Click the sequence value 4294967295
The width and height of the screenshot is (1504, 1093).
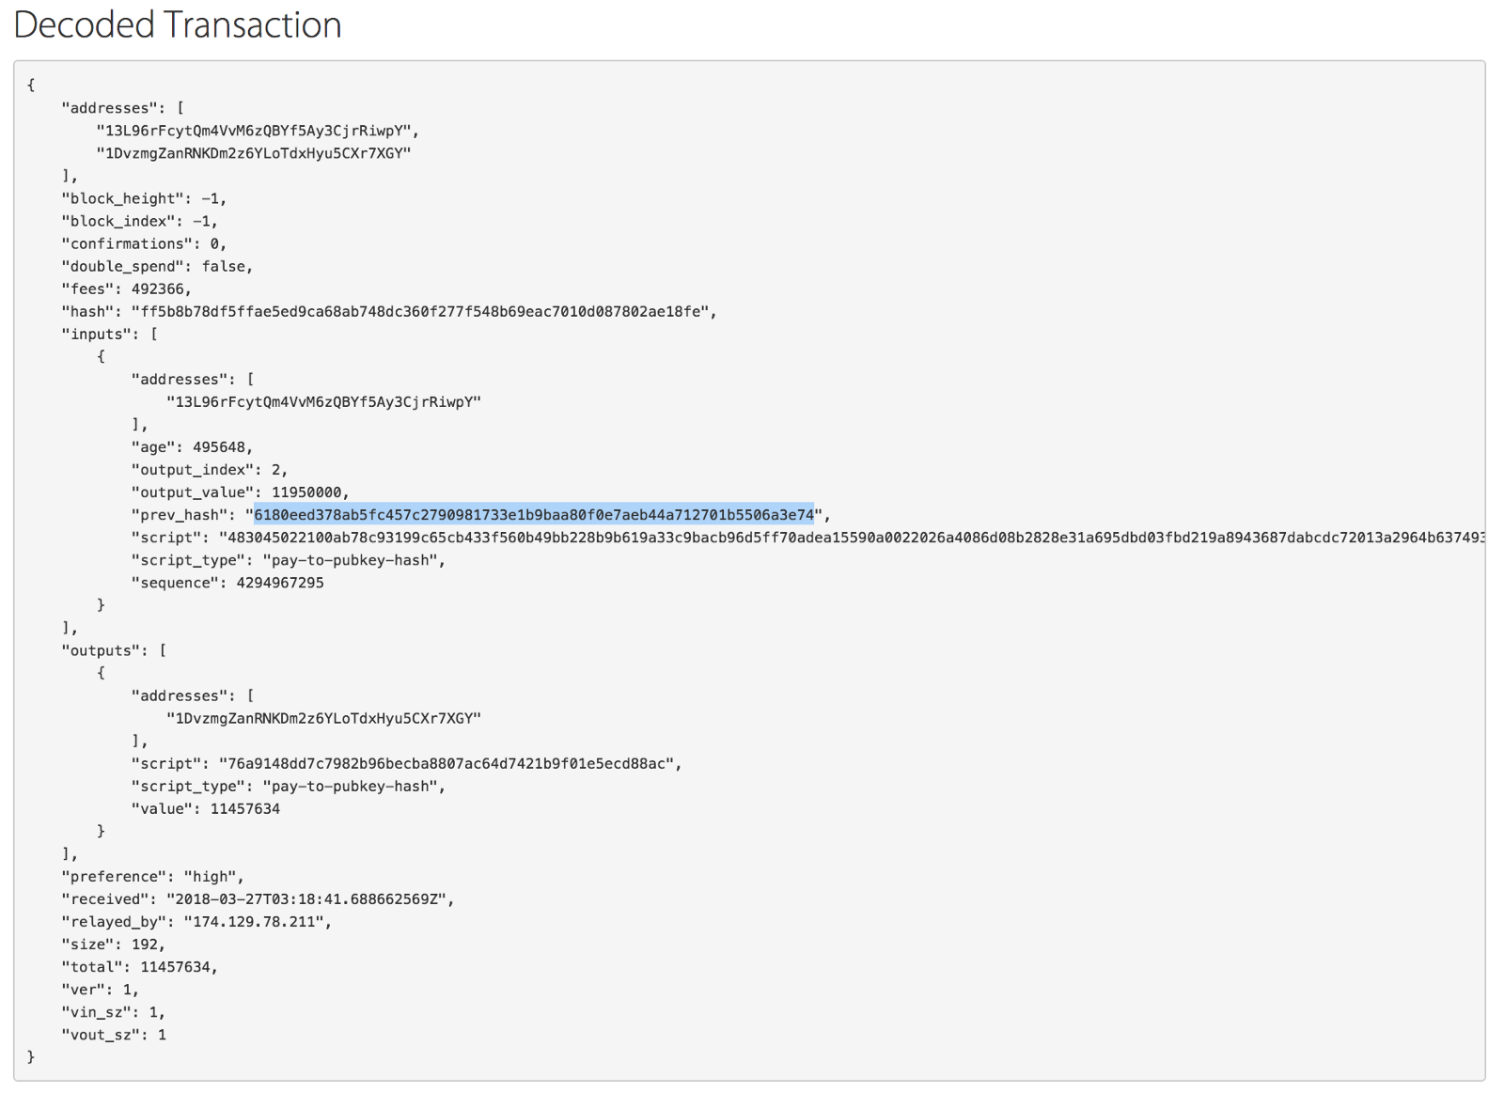tap(279, 583)
